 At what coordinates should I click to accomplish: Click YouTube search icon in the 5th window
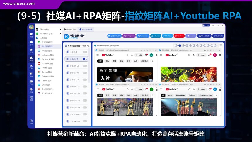[127, 55]
